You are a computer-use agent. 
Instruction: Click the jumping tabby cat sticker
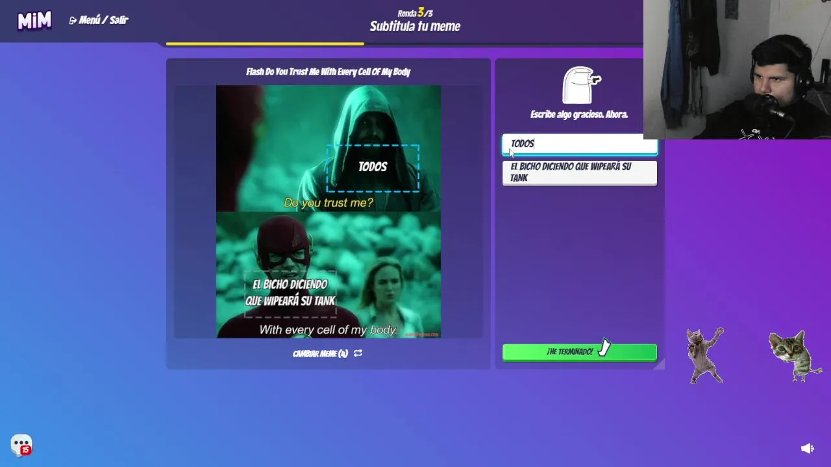coord(795,355)
